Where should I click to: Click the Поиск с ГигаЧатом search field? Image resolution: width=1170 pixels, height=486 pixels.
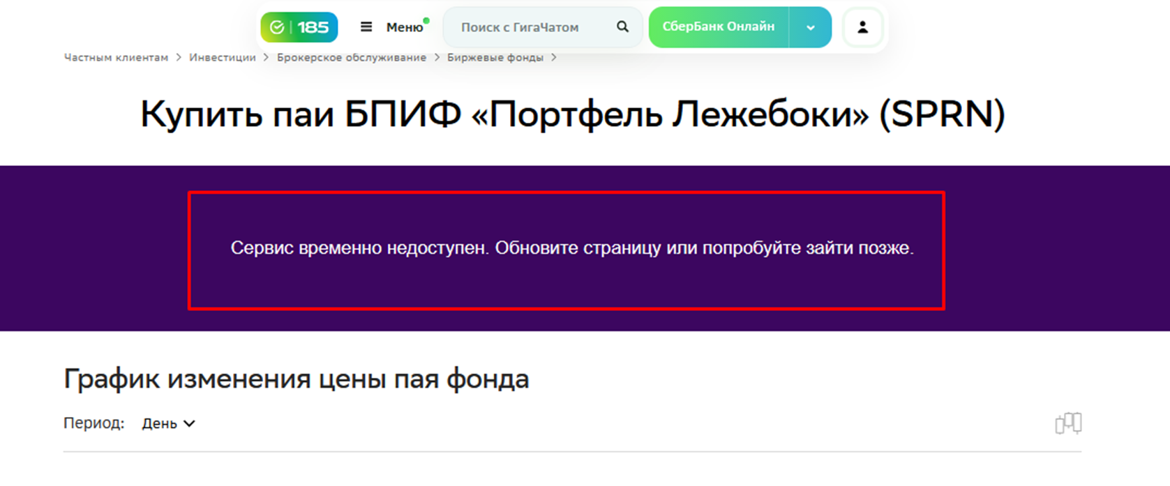543,27
